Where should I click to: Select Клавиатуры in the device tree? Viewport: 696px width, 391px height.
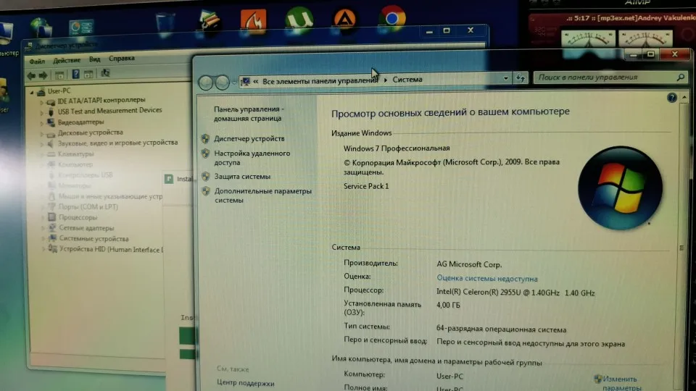click(76, 154)
